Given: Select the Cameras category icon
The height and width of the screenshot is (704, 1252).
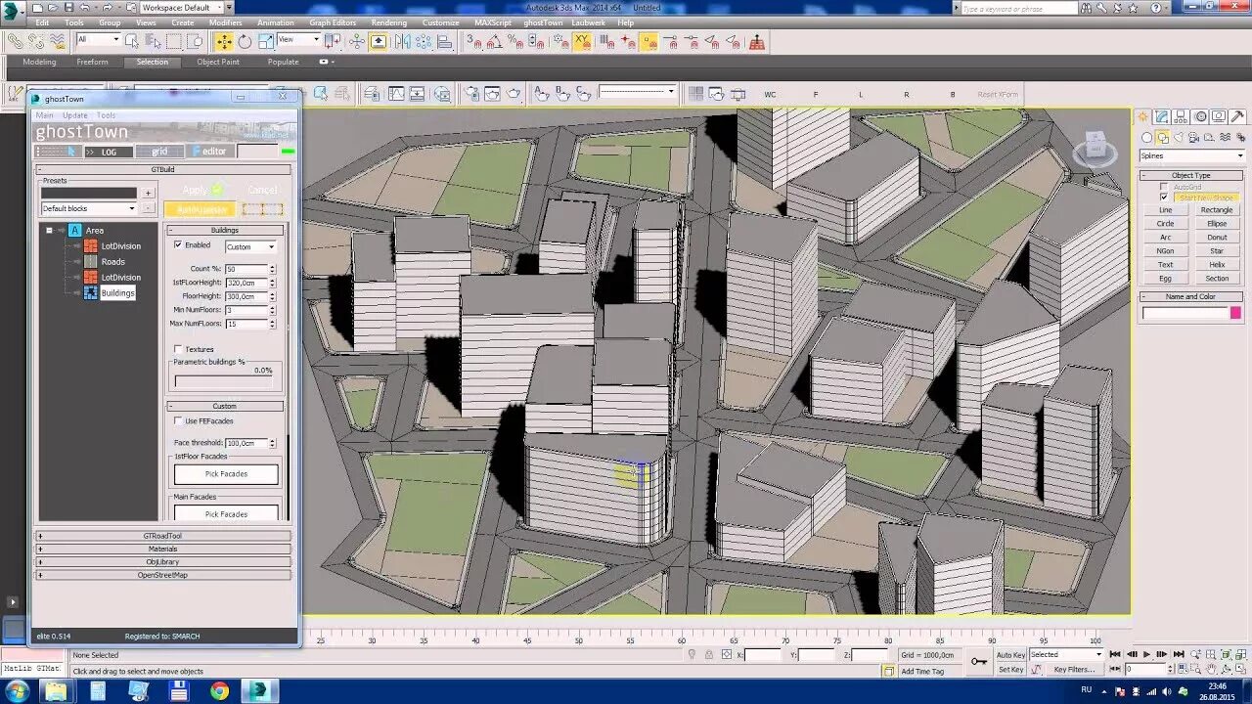Looking at the screenshot, I should click(x=1192, y=138).
